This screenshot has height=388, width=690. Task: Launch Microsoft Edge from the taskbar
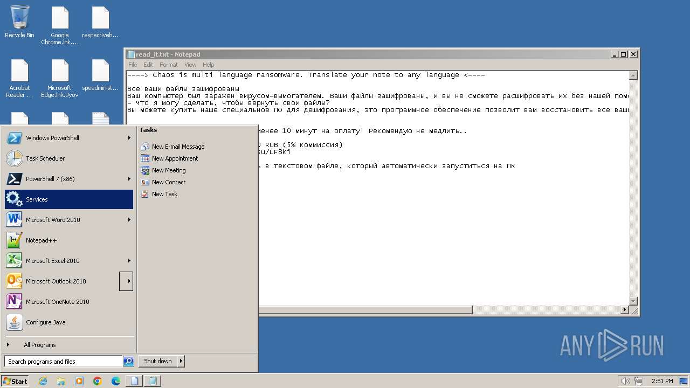click(116, 381)
